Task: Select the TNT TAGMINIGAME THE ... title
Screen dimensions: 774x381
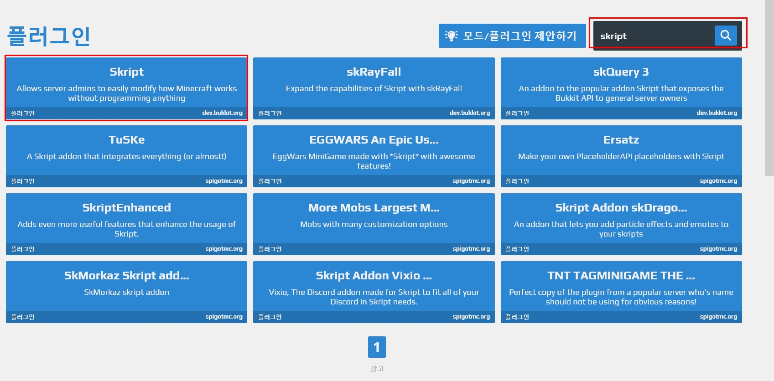Action: 621,275
